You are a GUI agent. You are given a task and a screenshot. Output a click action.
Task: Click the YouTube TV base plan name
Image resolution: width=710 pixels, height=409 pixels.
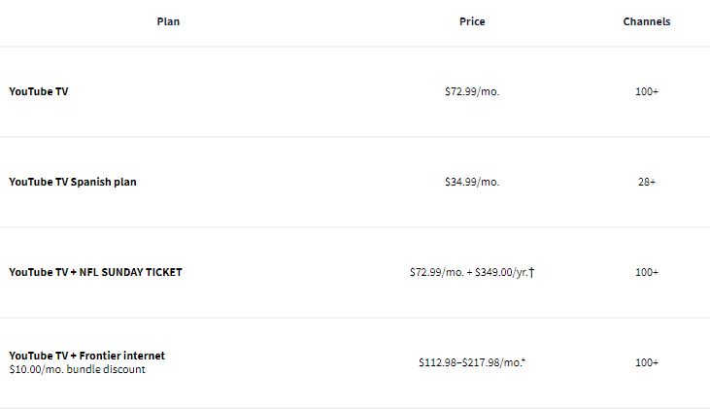39,91
